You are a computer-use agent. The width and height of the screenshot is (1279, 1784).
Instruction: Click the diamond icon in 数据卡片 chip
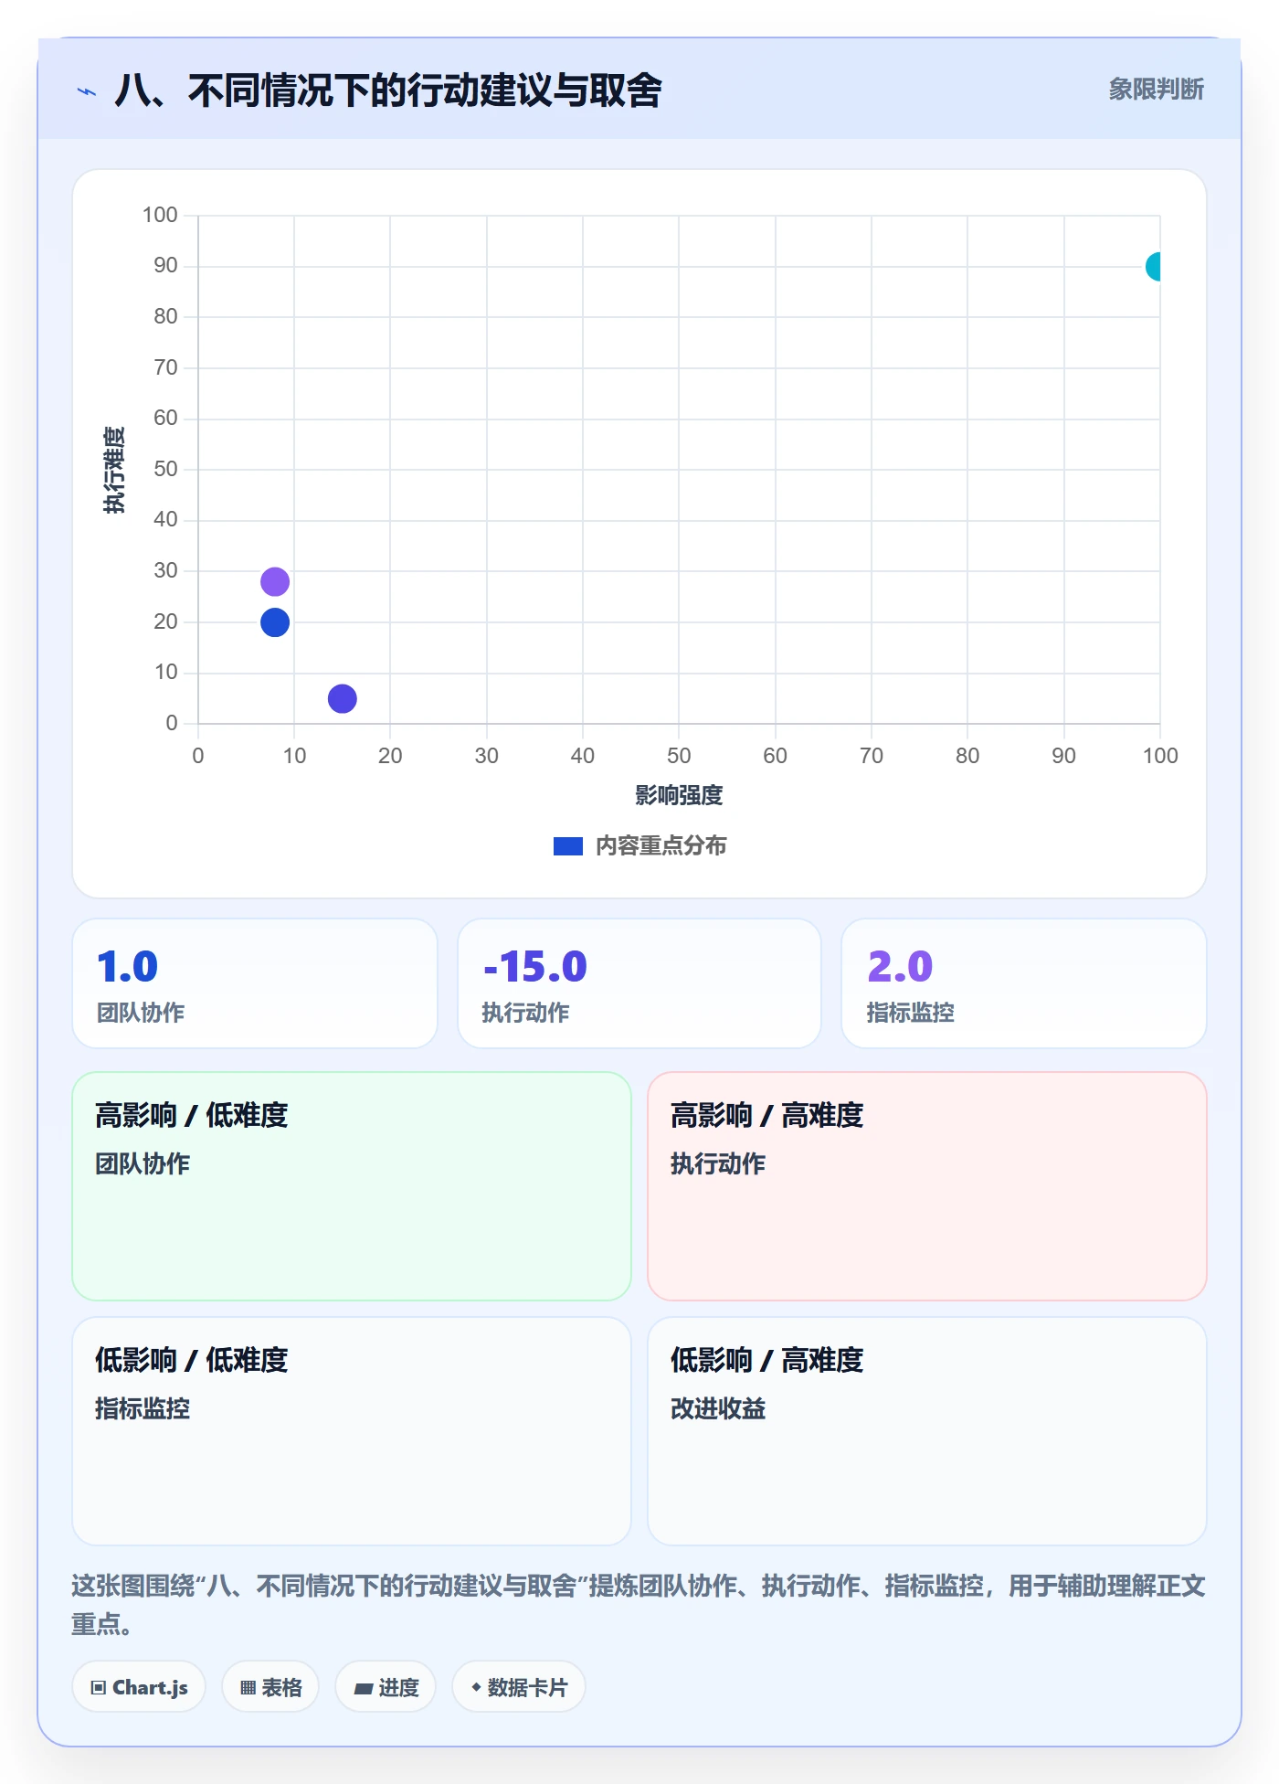(x=476, y=1687)
